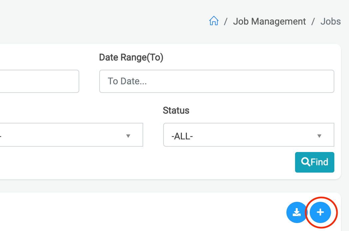
Task: Click the magnifier icon on Find button
Action: [305, 162]
